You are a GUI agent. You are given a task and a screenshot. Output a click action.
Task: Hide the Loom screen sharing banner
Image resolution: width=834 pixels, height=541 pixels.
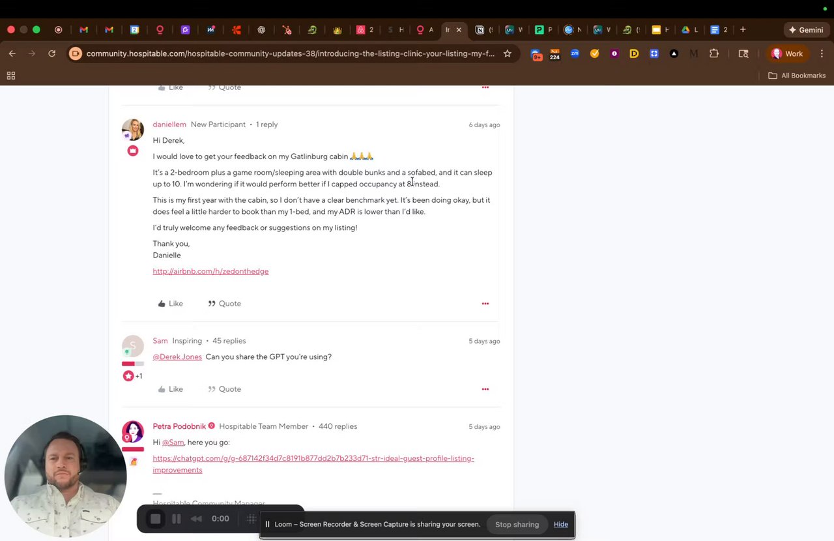coord(561,524)
